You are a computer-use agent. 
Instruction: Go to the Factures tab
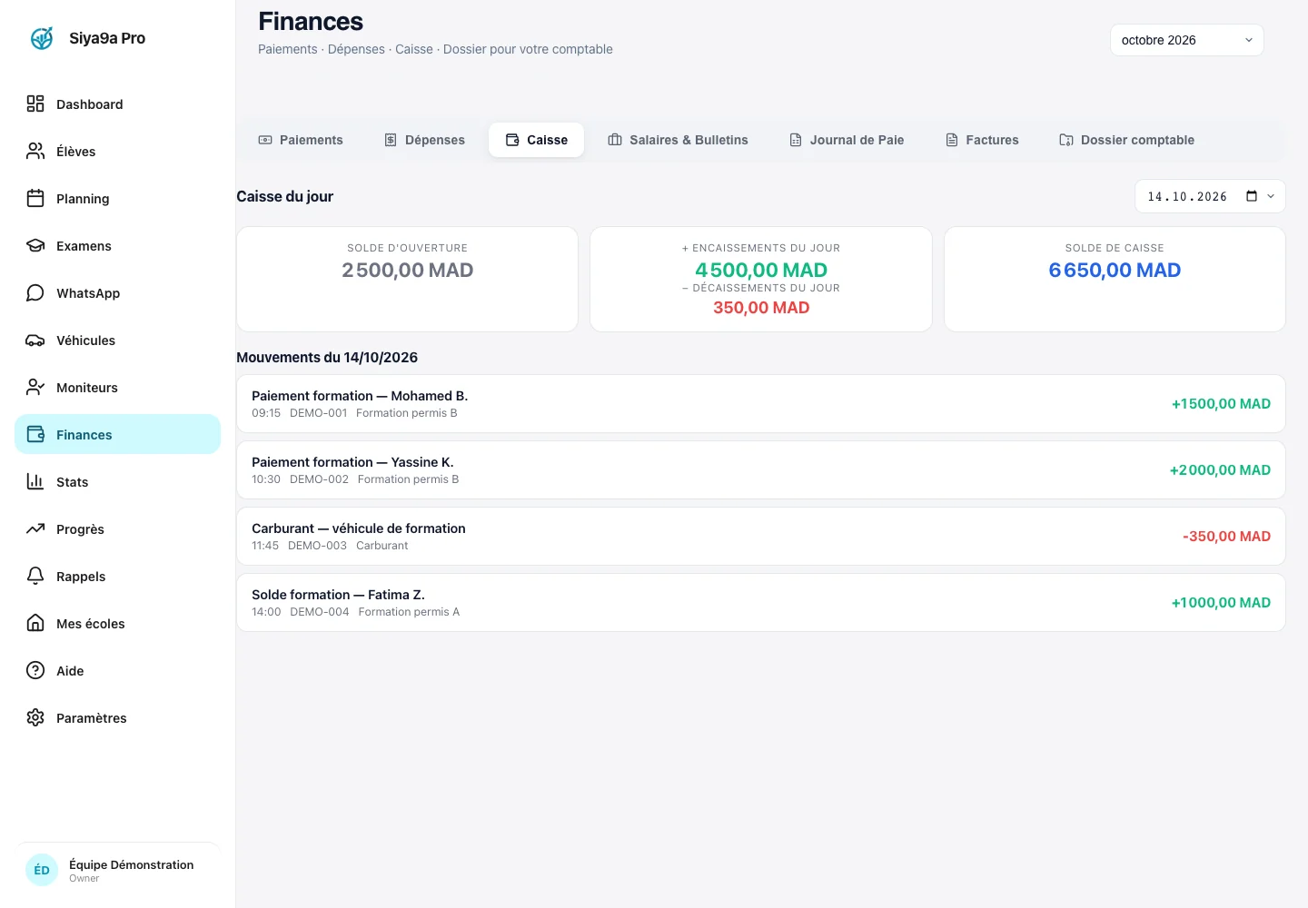[982, 140]
